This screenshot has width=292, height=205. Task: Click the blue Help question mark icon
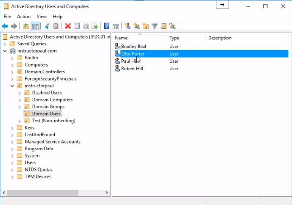click(106, 26)
